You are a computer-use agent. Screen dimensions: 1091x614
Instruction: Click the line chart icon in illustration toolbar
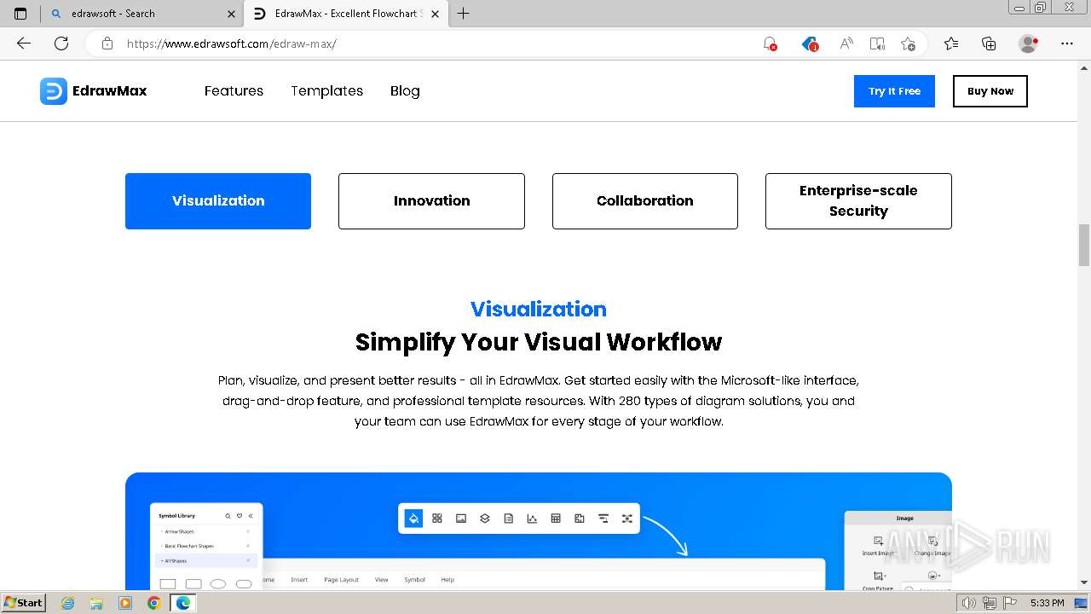point(532,518)
